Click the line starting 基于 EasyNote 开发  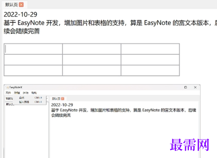[x=110, y=23]
